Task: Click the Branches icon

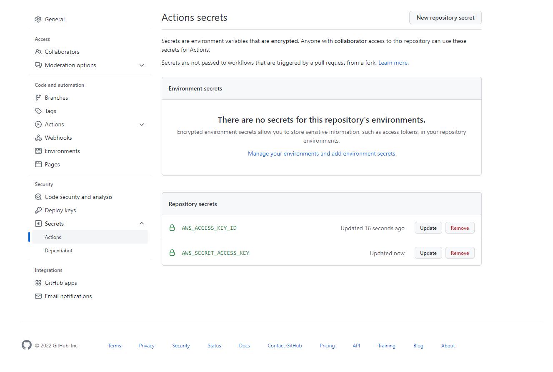Action: (x=38, y=97)
